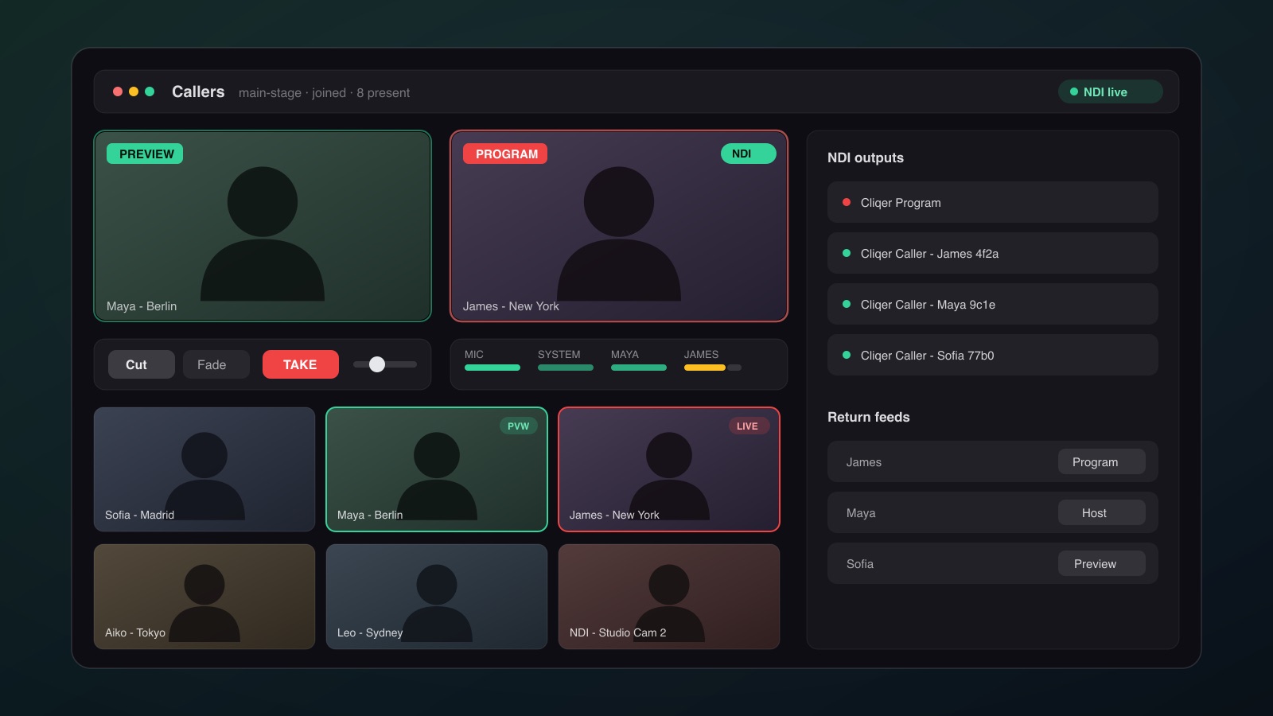
Task: Click the 'main-stage · joined · 8 present' status text
Action: pyautogui.click(x=324, y=93)
